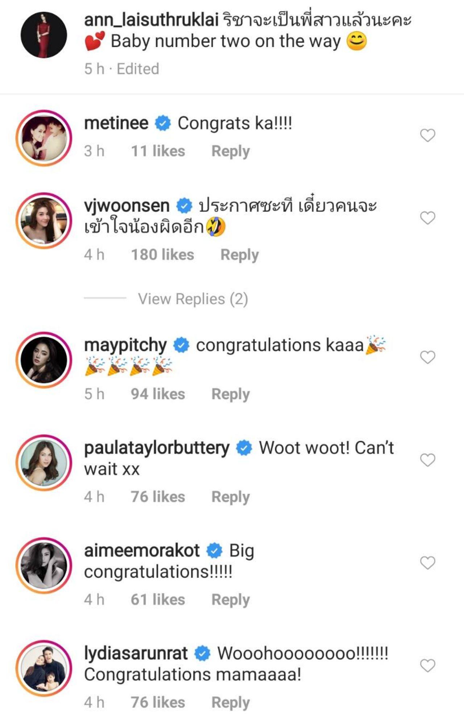The width and height of the screenshot is (464, 714).
Task: Open ann_laisuthruklai's profile from caption
Action: pyautogui.click(x=151, y=20)
